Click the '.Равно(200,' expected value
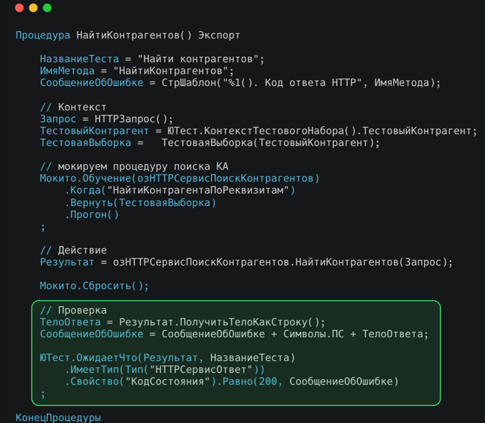The image size is (485, 423). tap(249, 381)
